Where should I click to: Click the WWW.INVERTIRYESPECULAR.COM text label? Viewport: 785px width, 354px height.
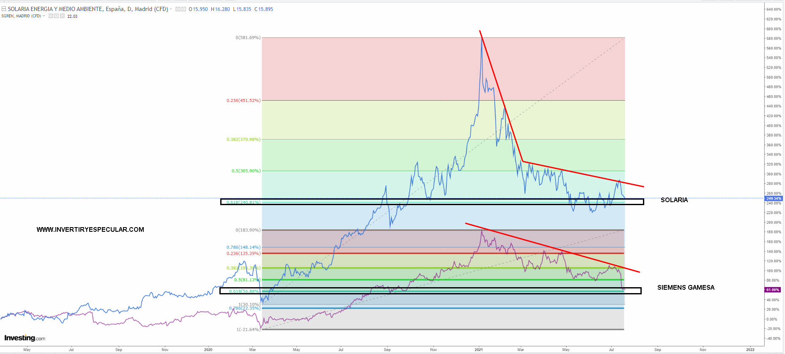click(x=90, y=230)
